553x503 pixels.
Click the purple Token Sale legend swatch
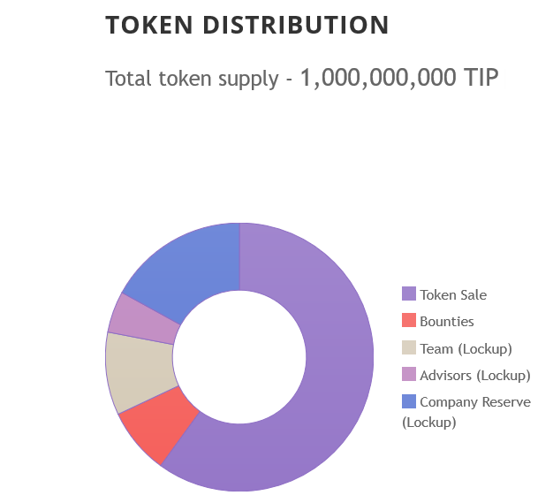pyautogui.click(x=408, y=294)
